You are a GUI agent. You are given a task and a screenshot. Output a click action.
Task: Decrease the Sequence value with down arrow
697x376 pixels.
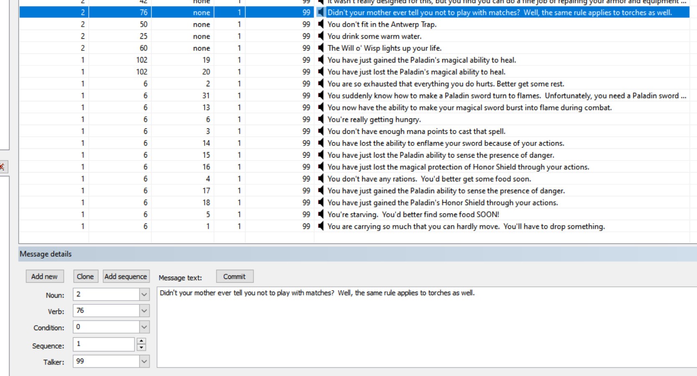pos(141,347)
